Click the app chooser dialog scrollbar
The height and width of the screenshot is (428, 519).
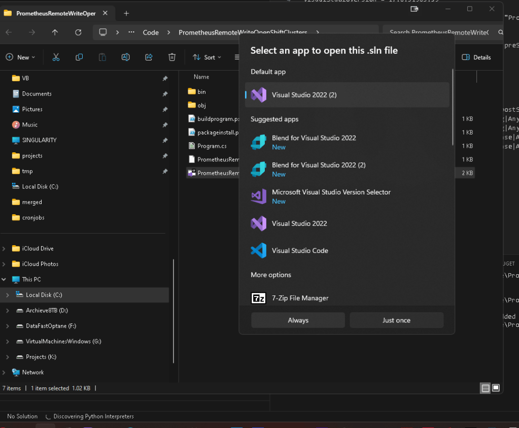pyautogui.click(x=453, y=107)
